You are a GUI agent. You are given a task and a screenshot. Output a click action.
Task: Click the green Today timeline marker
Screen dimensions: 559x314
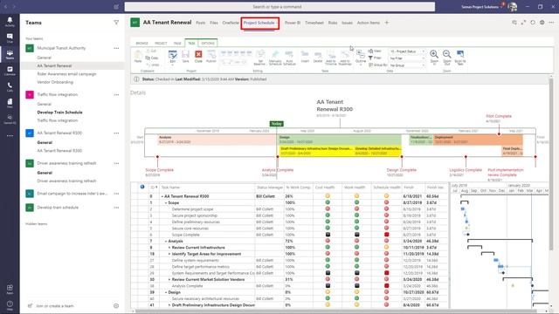click(277, 124)
